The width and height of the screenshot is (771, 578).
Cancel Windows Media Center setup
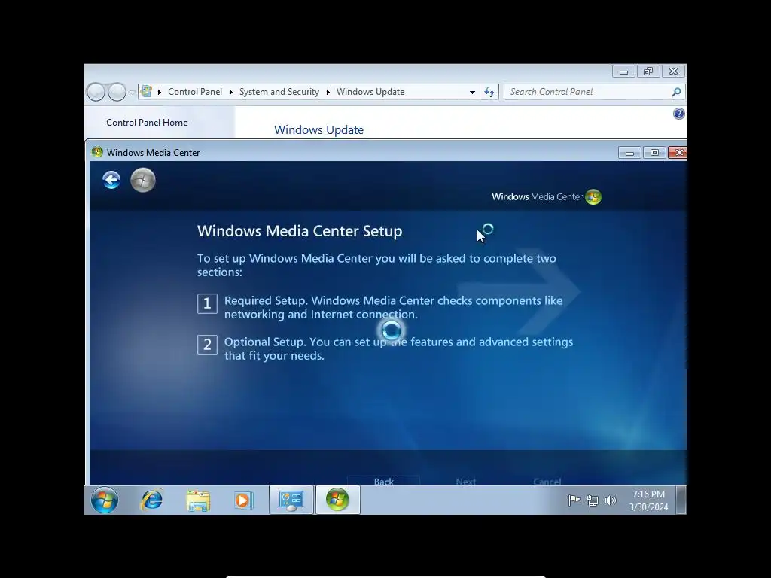(x=547, y=481)
